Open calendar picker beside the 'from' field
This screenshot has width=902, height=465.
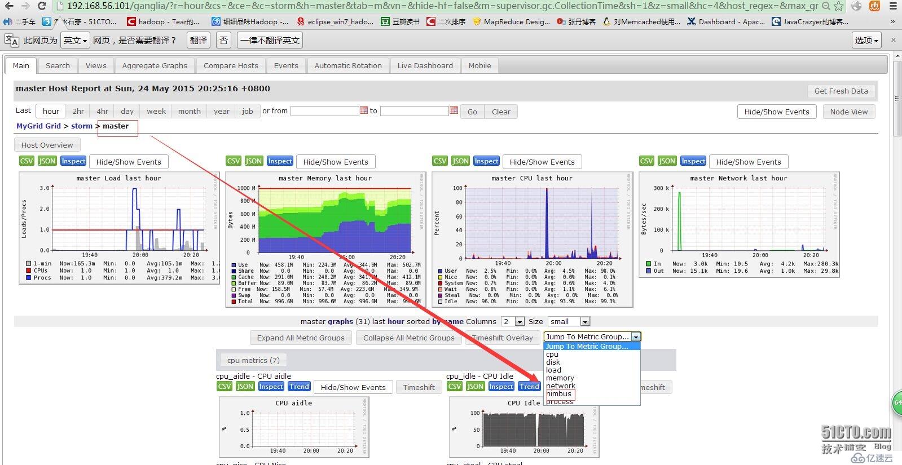(x=364, y=110)
